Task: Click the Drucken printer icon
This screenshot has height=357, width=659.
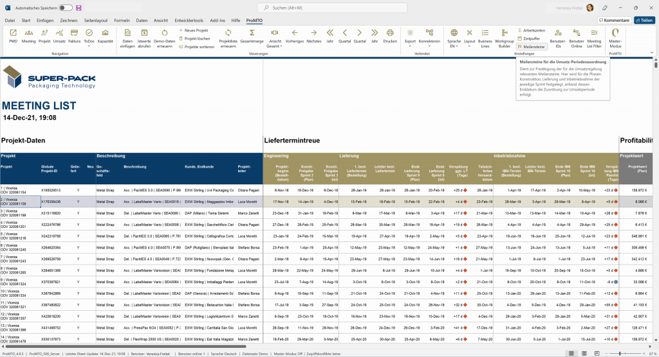Action: (390, 35)
